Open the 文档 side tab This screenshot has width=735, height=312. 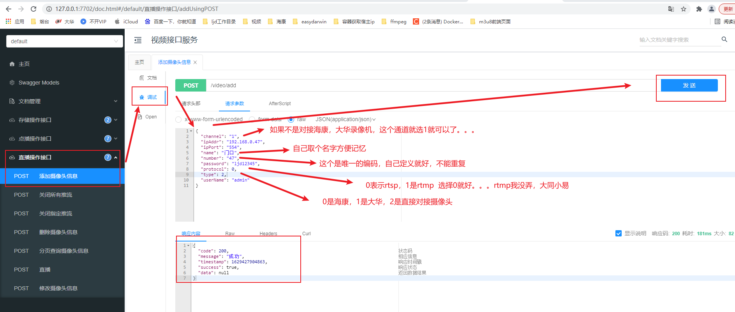click(x=148, y=78)
